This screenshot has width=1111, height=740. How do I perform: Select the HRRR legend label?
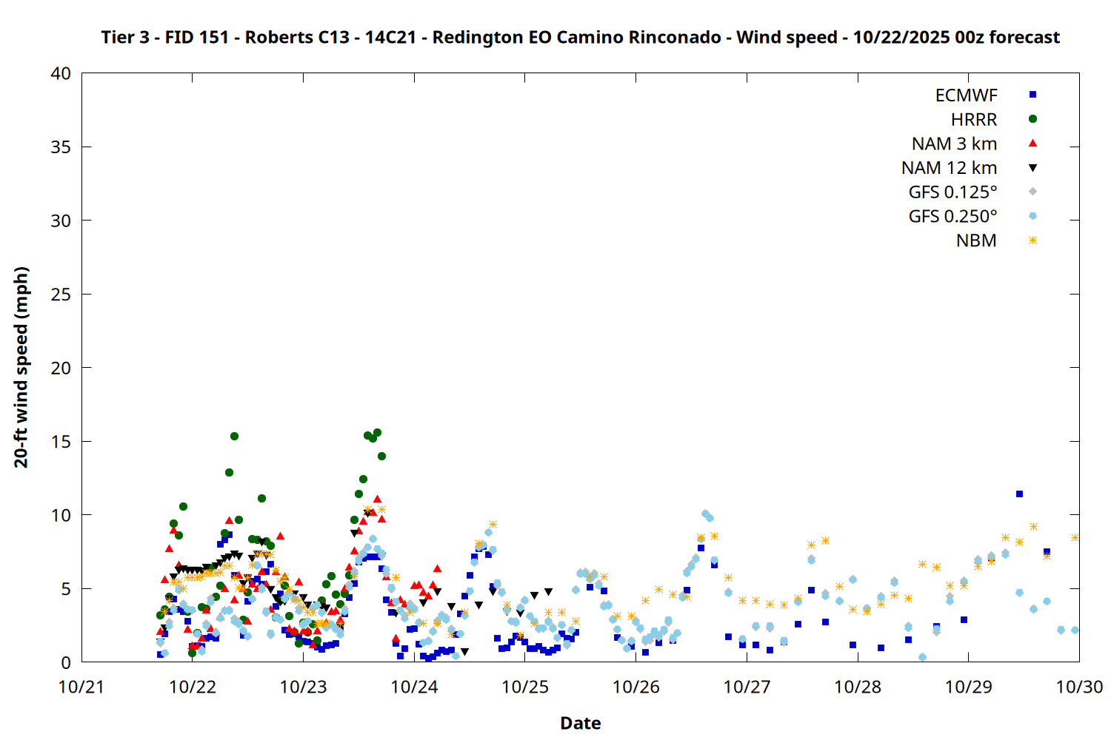click(973, 120)
